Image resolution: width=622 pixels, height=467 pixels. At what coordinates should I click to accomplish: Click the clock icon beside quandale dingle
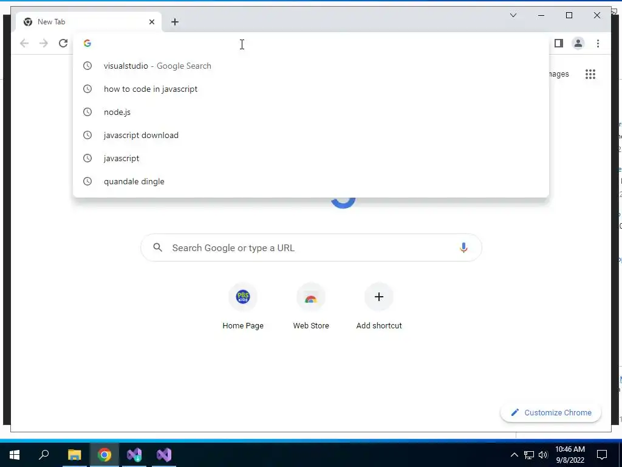pos(87,181)
